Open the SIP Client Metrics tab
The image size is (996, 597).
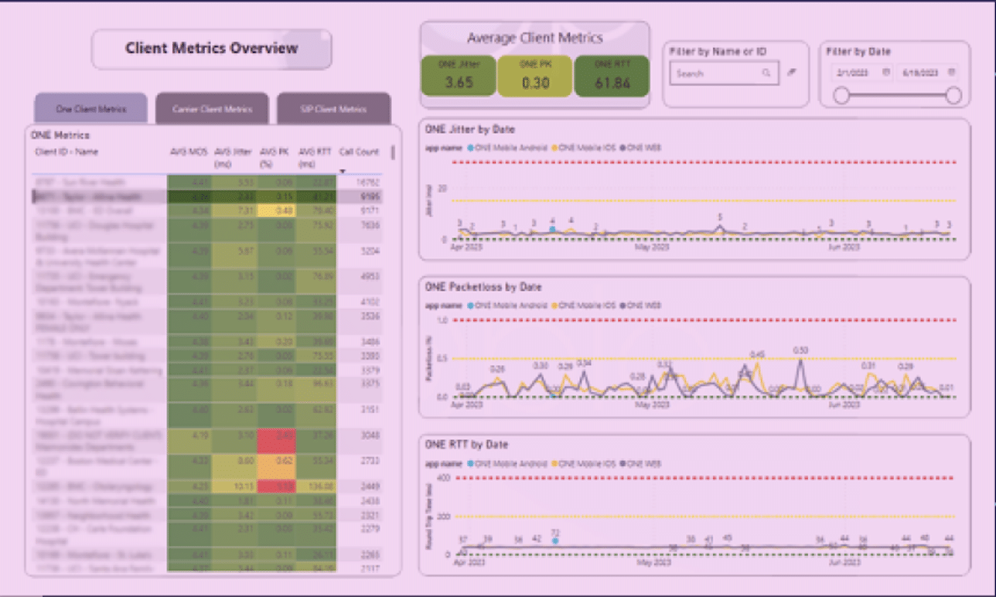333,109
